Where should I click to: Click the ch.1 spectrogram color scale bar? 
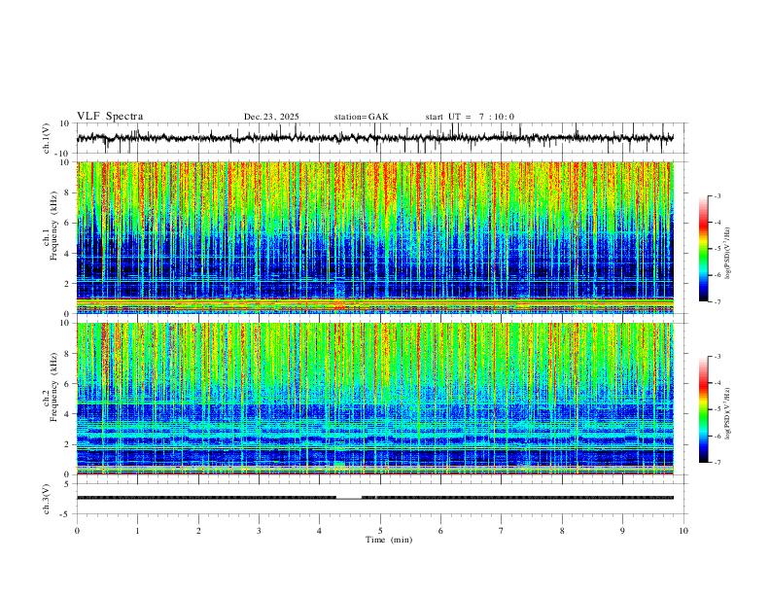tap(703, 249)
